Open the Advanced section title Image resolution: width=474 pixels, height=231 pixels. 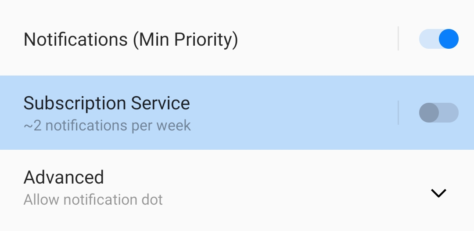pos(64,177)
